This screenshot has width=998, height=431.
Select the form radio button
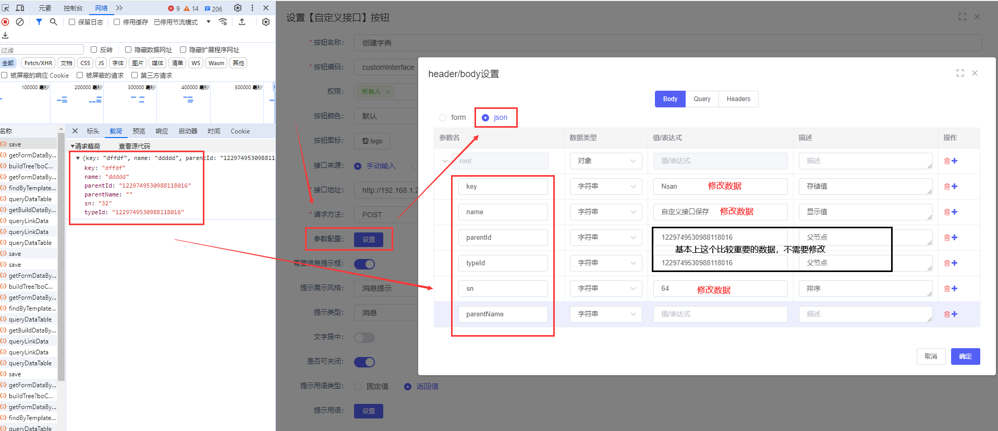pyautogui.click(x=443, y=118)
